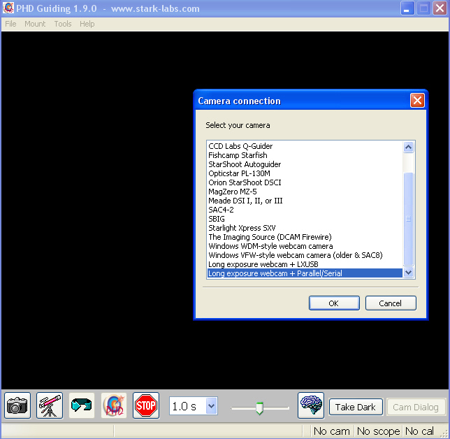Select Windows WDM-style webcam camera

click(270, 246)
